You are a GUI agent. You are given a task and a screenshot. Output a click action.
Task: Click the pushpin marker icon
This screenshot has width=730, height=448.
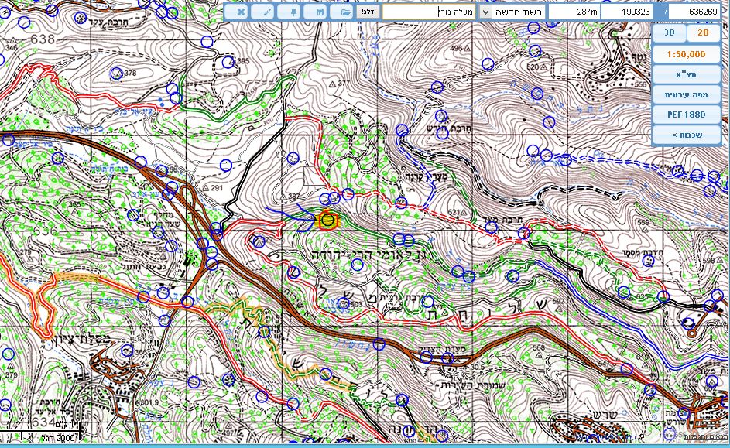(294, 12)
